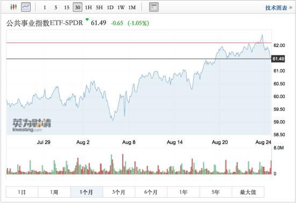Set interval to 15 minutes

click(x=67, y=8)
